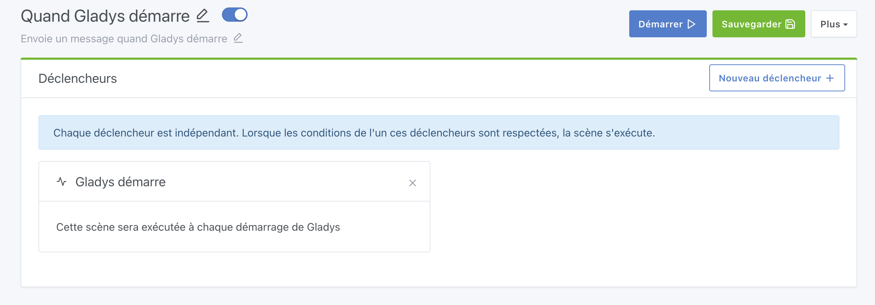Click the play icon on the Démarrer button
Viewport: 875px width, 305px height.
[x=691, y=24]
